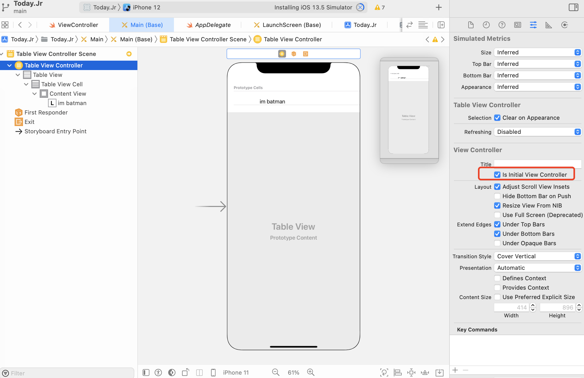Open the File inspector
This screenshot has width=584, height=378.
471,25
